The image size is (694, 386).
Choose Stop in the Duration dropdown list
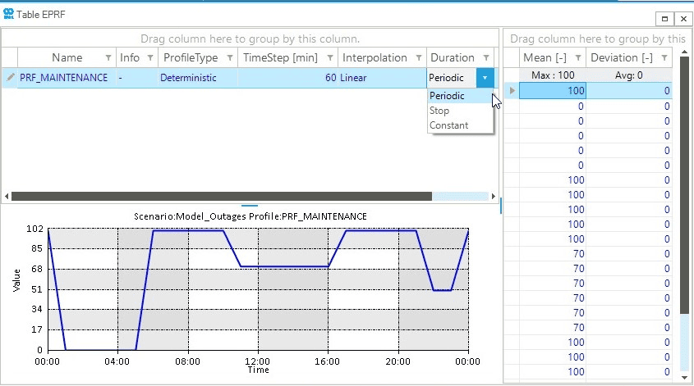tap(439, 111)
